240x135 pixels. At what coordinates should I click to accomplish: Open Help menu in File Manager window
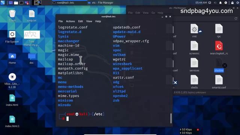tap(160, 13)
